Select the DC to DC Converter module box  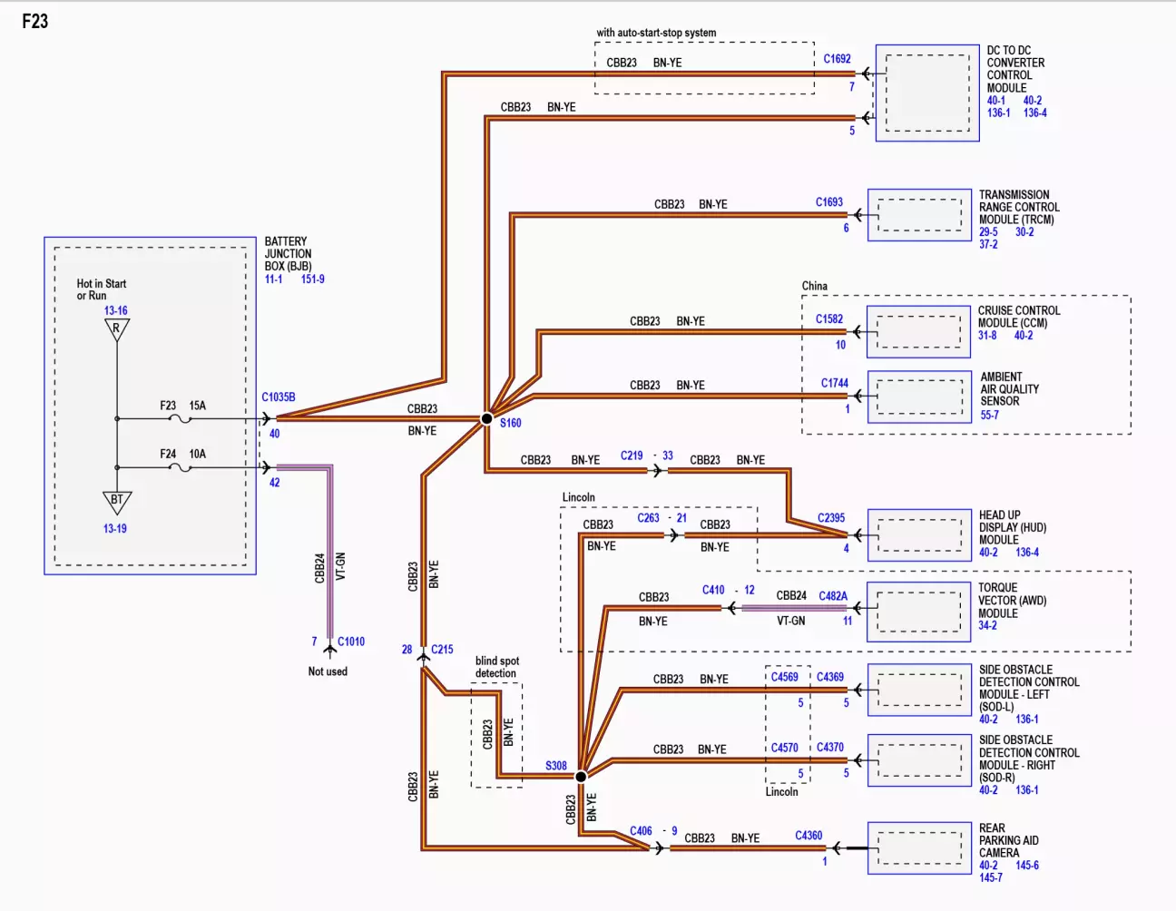pyautogui.click(x=926, y=93)
